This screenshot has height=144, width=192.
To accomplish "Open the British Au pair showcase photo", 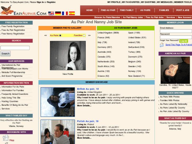I will pos(58,102).
